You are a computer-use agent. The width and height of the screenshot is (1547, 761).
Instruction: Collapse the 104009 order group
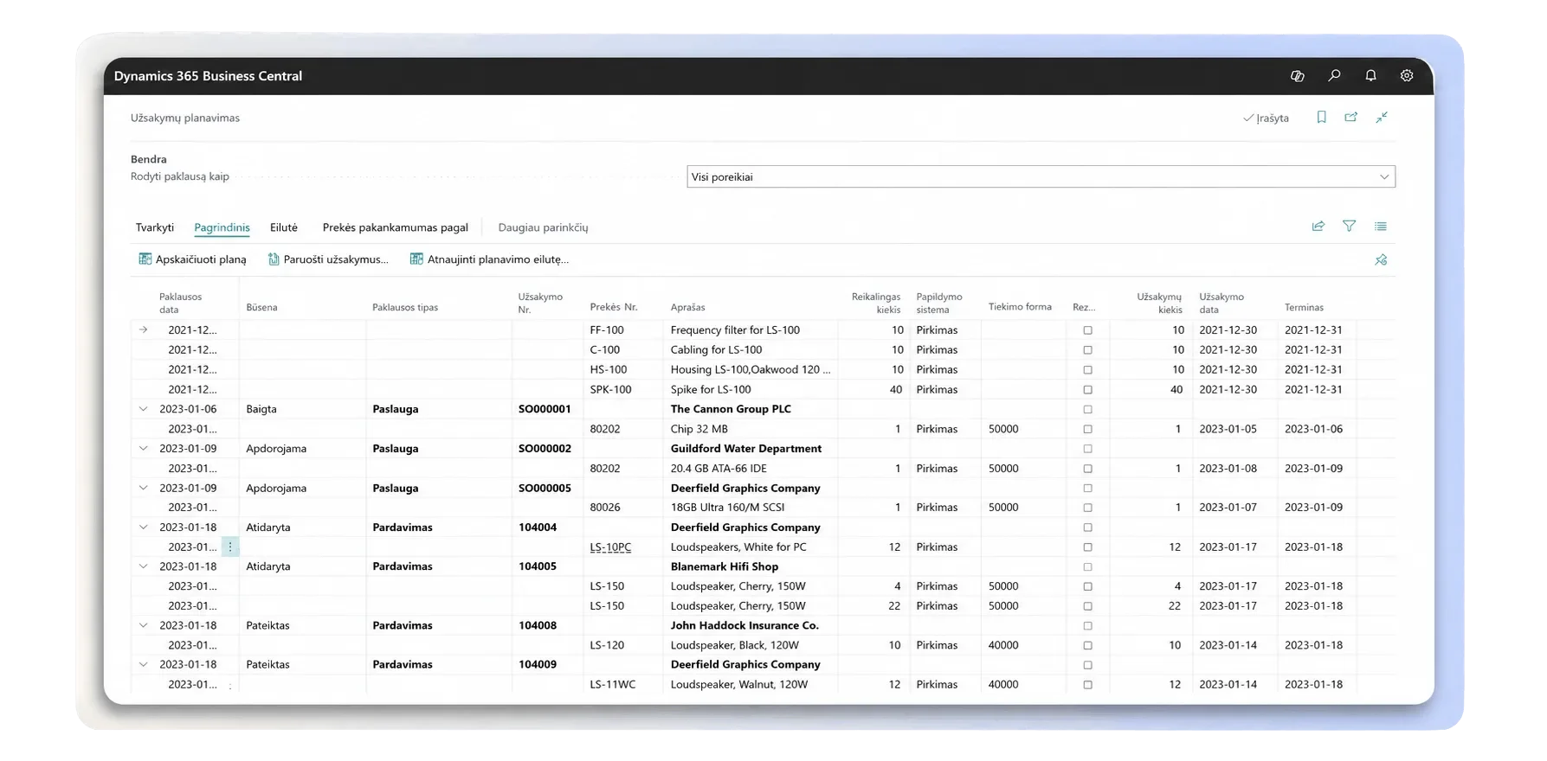(x=144, y=664)
